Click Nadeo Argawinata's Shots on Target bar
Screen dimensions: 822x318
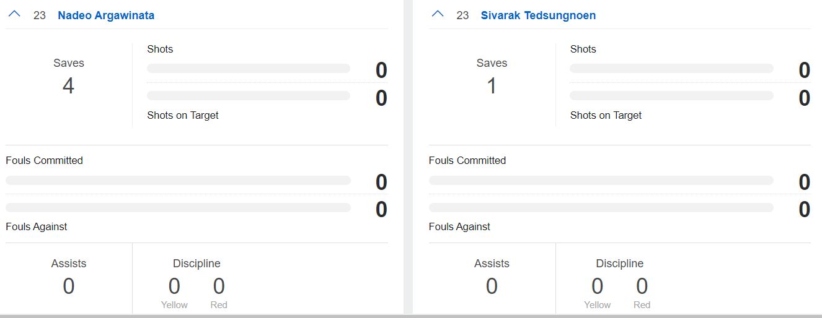click(249, 96)
